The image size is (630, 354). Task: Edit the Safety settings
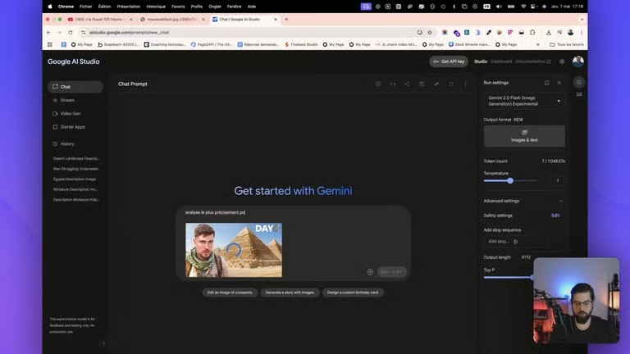click(x=555, y=216)
